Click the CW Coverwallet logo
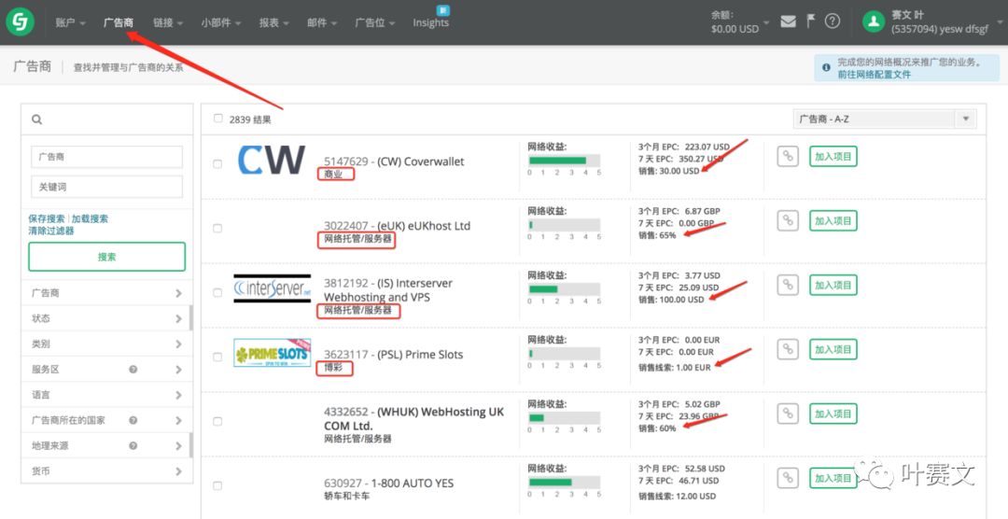The width and height of the screenshot is (1008, 519). pos(272,160)
